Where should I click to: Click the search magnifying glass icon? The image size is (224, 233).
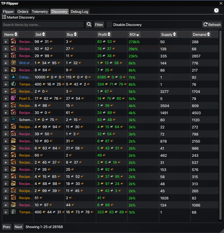89,25
